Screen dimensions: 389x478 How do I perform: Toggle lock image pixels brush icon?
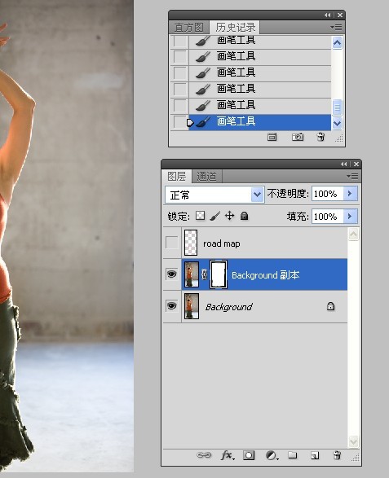tap(215, 216)
